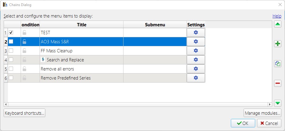The height and width of the screenshot is (131, 285).
Task: Click the copy-row icon on the right side
Action: [x=277, y=64]
